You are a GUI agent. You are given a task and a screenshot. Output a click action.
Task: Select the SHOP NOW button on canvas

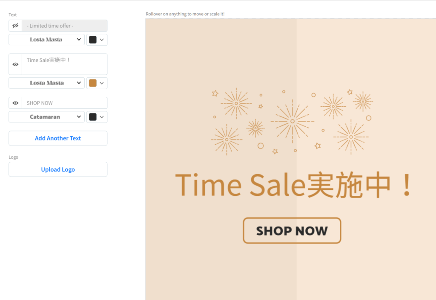coord(292,230)
